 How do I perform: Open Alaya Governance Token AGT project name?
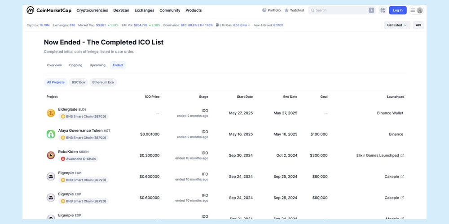coord(84,130)
